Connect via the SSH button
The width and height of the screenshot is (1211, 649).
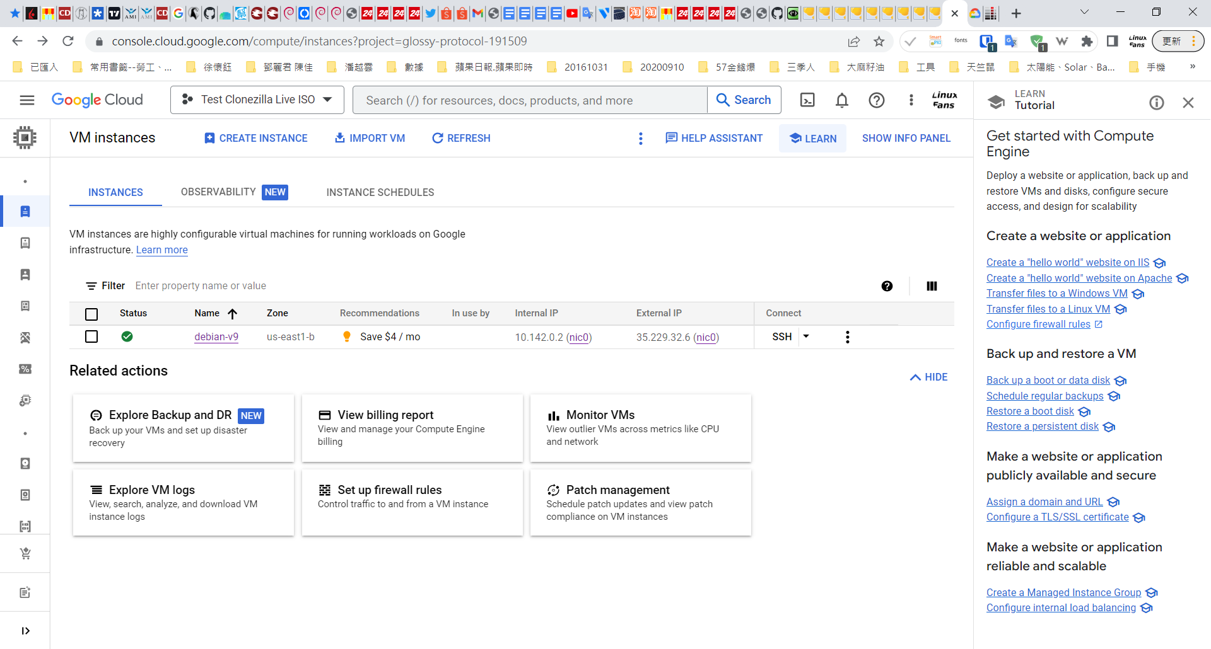coord(781,337)
